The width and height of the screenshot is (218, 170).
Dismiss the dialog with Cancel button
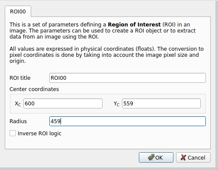coord(193,157)
